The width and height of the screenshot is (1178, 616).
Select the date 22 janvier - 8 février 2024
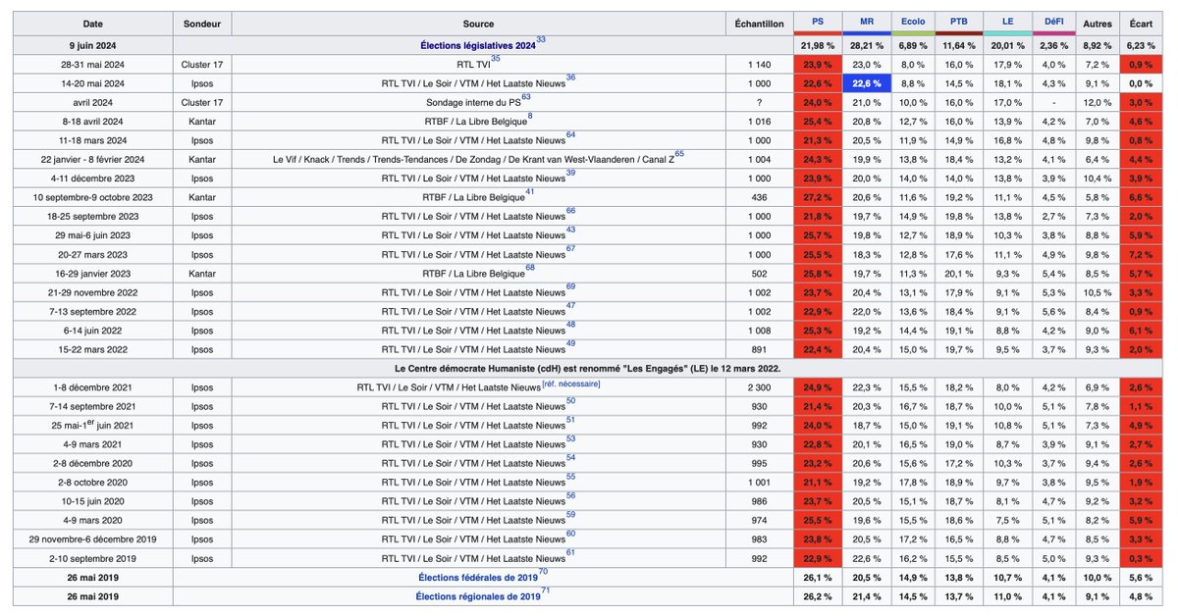[93, 159]
